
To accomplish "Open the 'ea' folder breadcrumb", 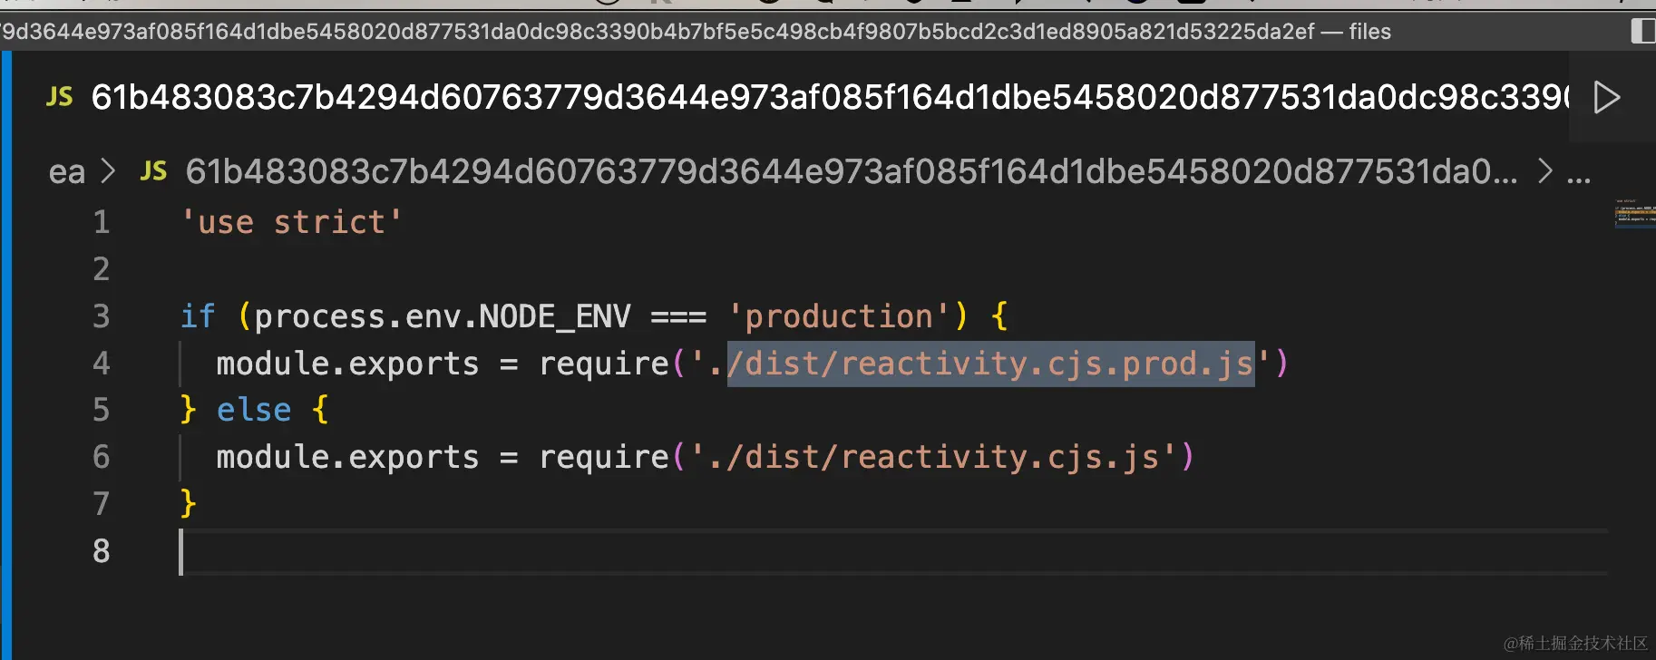I will pos(66,171).
